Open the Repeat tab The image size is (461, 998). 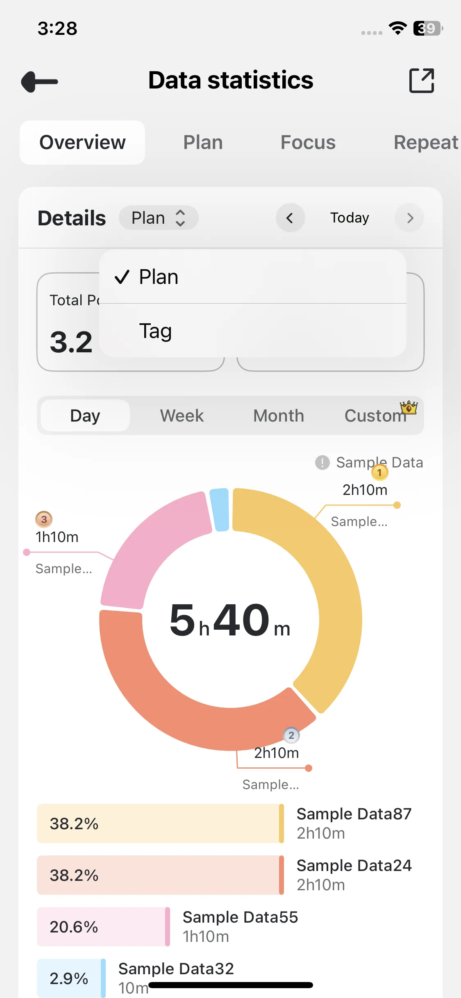pyautogui.click(x=425, y=143)
